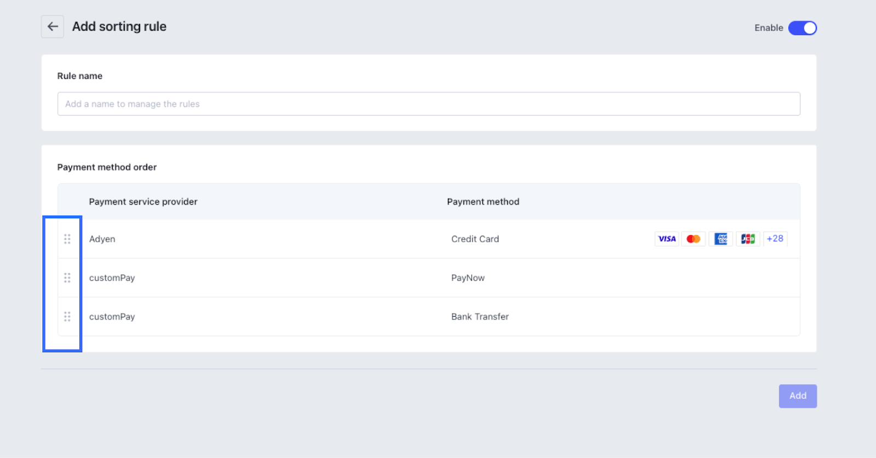Click customPay provider in the PayNow row
Viewport: 876px width, 458px height.
pyautogui.click(x=112, y=278)
